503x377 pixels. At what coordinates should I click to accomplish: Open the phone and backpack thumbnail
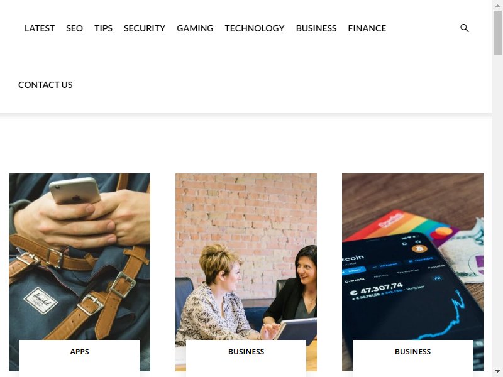pyautogui.click(x=80, y=256)
